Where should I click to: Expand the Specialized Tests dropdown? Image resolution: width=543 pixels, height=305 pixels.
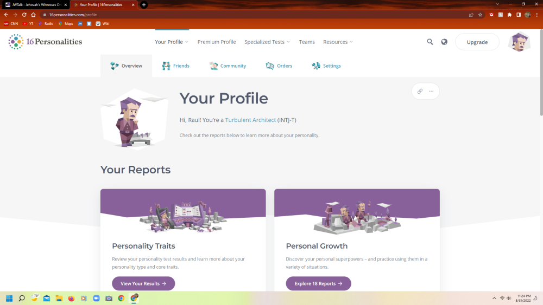[267, 42]
